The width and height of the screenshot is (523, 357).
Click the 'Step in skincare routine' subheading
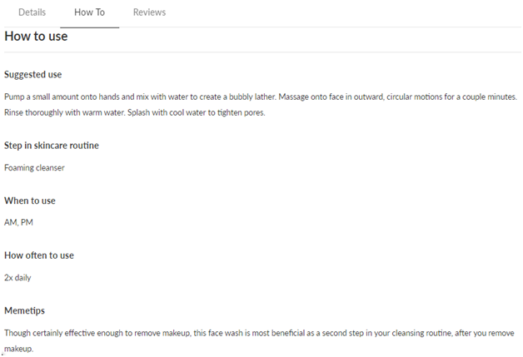pyautogui.click(x=52, y=146)
